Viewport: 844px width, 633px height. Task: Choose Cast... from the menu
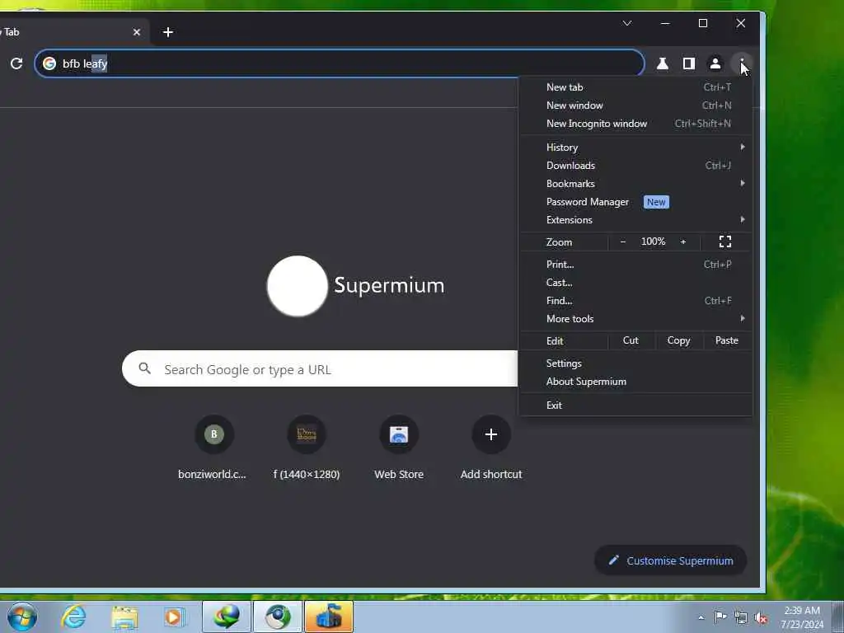tap(635, 283)
